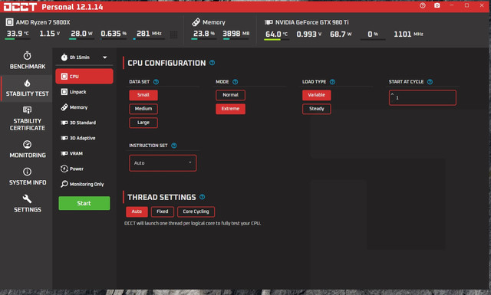This screenshot has height=295, width=491.
Task: Open help for CPU Configuration heading
Action: coord(212,63)
